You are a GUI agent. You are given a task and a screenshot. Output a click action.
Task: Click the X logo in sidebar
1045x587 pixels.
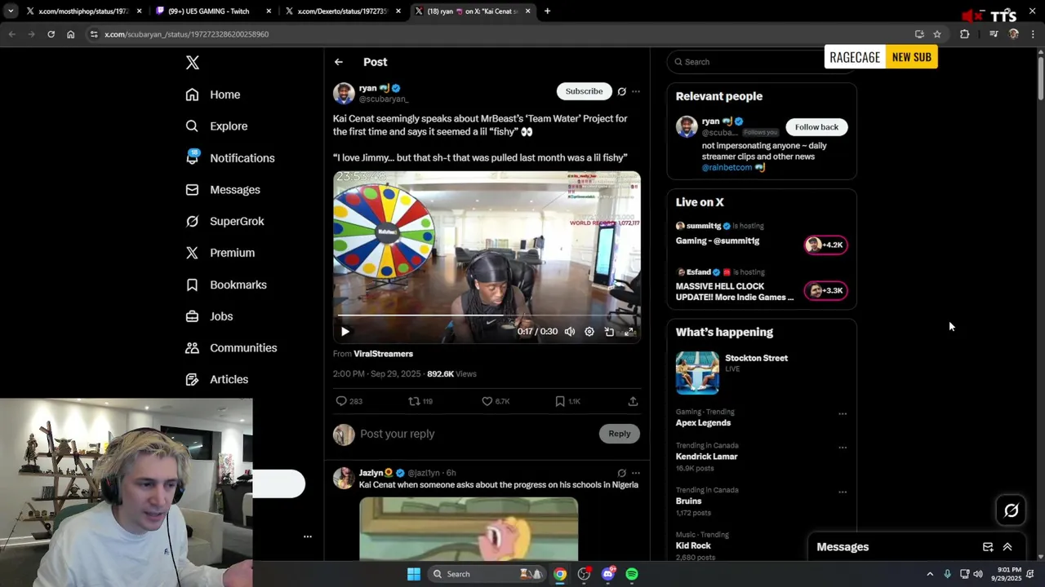click(192, 63)
